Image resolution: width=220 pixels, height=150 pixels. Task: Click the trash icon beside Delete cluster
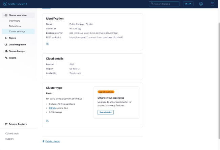44,141
